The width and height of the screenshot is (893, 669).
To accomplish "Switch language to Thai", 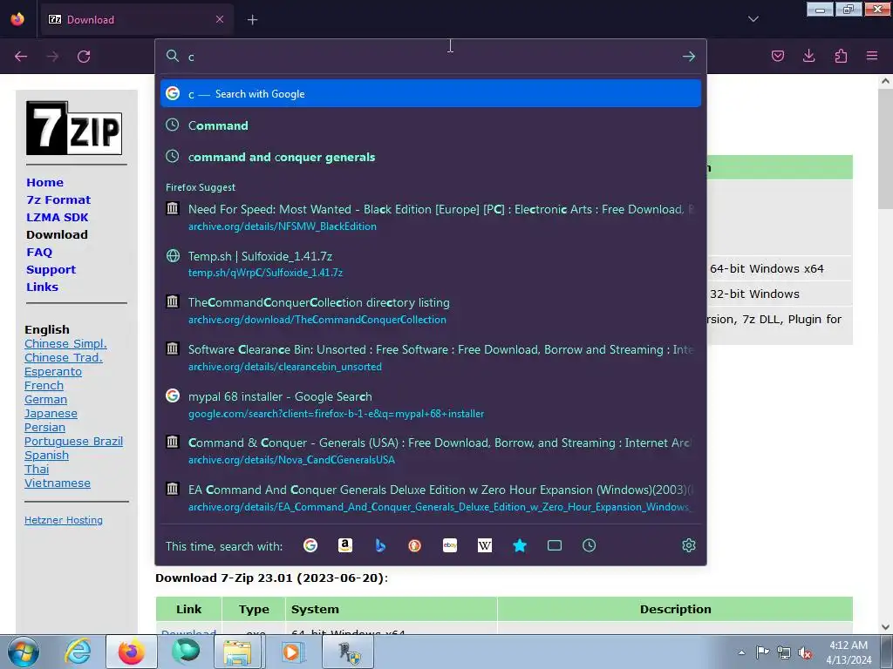I will click(37, 470).
